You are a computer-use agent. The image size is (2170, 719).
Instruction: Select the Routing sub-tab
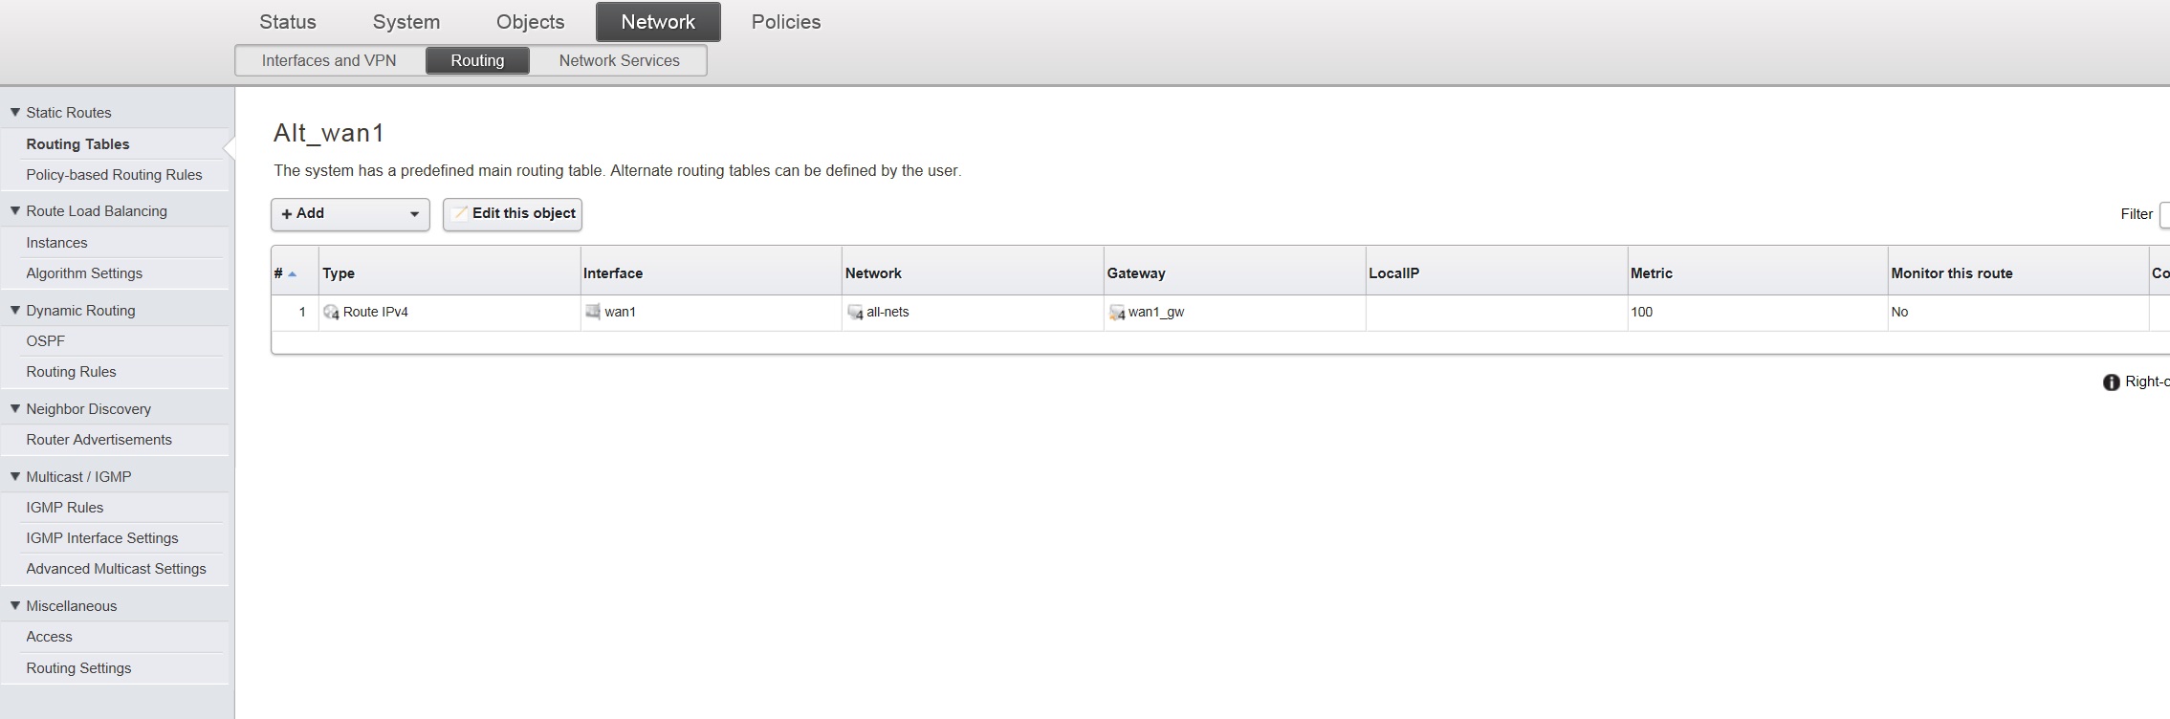tap(477, 60)
